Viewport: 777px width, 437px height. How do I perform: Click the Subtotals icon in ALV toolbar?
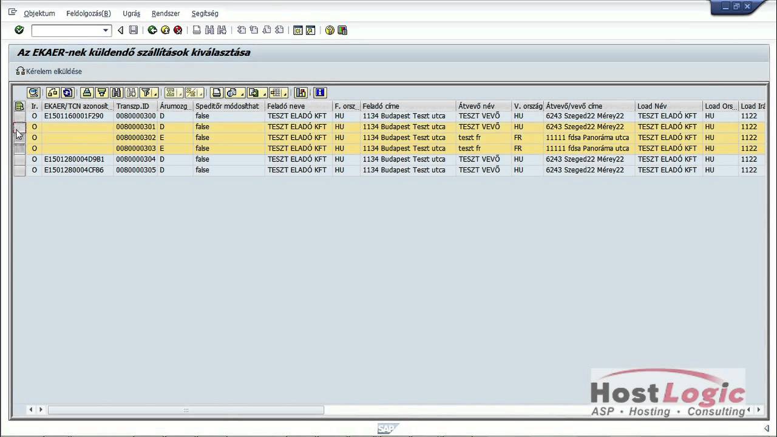191,93
